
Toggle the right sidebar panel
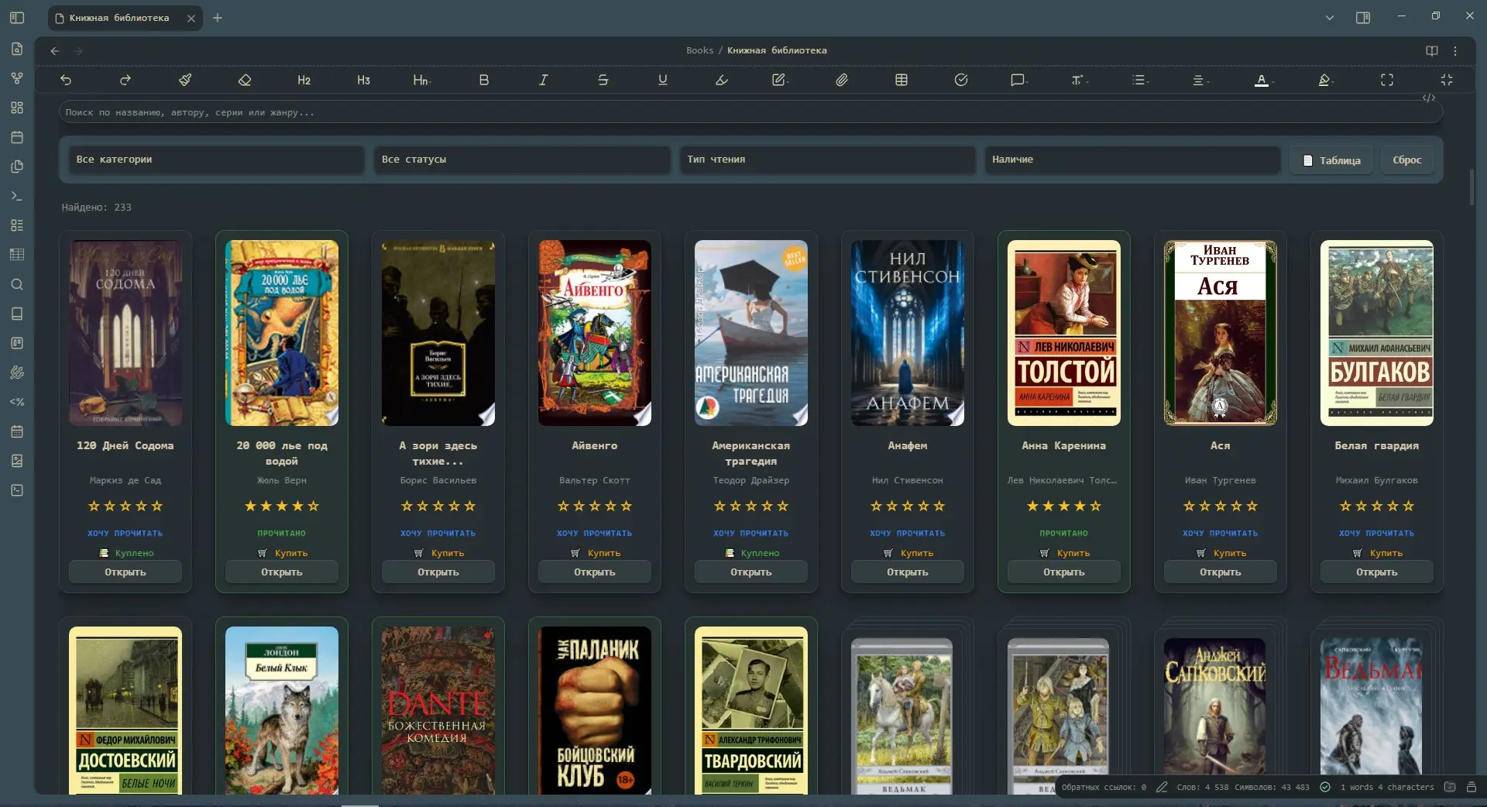pos(1363,17)
